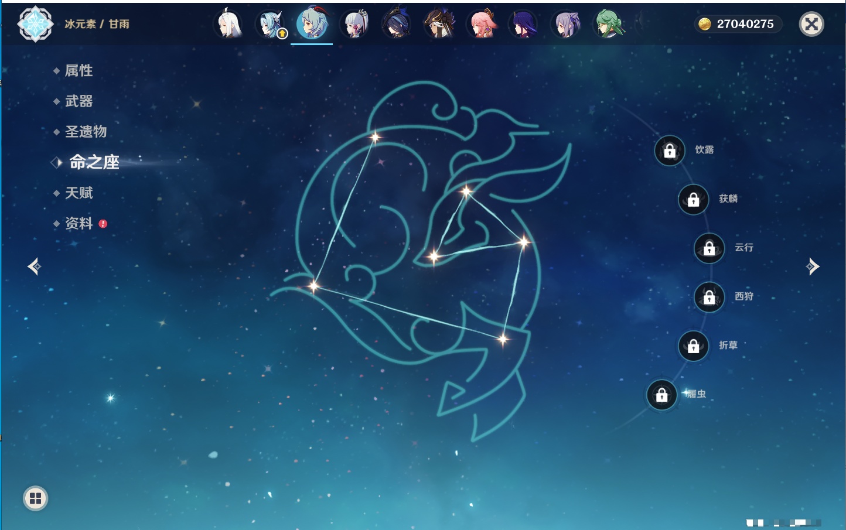This screenshot has width=846, height=530.
Task: Choose the Keqing portrait with lilac hair
Action: [567, 24]
